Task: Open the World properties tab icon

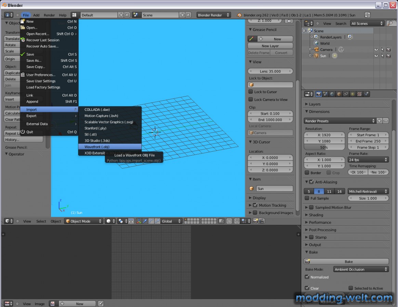Action: tap(332, 94)
